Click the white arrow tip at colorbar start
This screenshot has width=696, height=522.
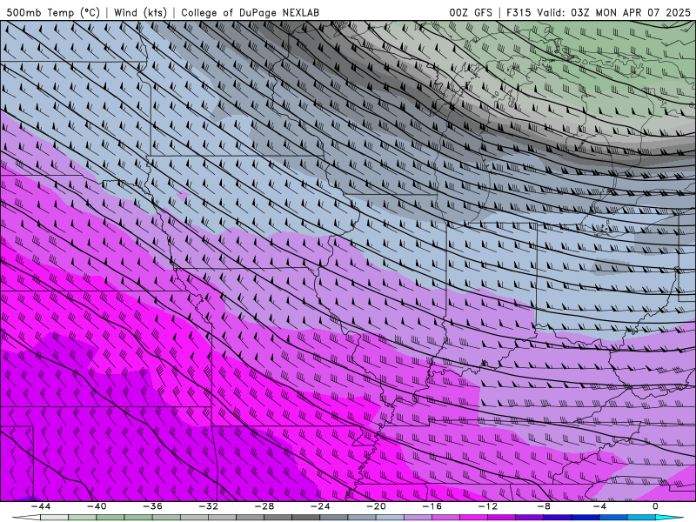click(x=26, y=518)
